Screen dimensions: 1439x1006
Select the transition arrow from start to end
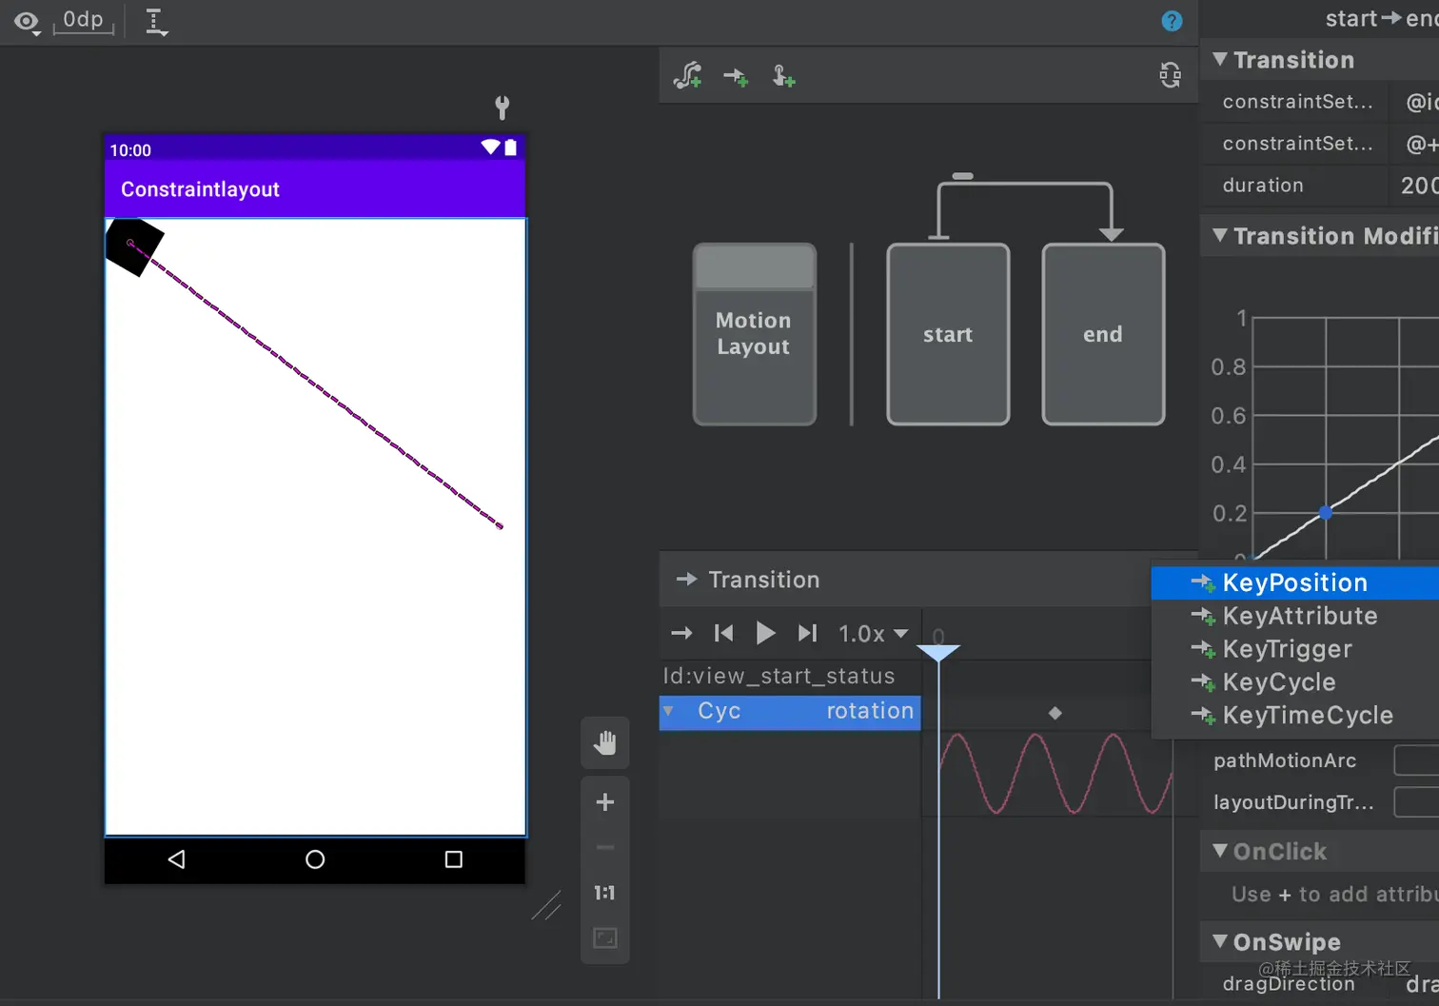pyautogui.click(x=1025, y=184)
